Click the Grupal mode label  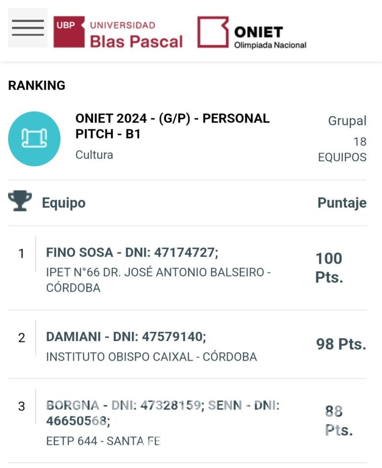click(x=347, y=121)
